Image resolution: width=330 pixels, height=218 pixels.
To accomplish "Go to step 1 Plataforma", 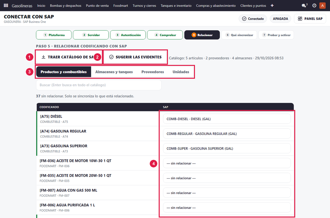I will (x=54, y=35).
